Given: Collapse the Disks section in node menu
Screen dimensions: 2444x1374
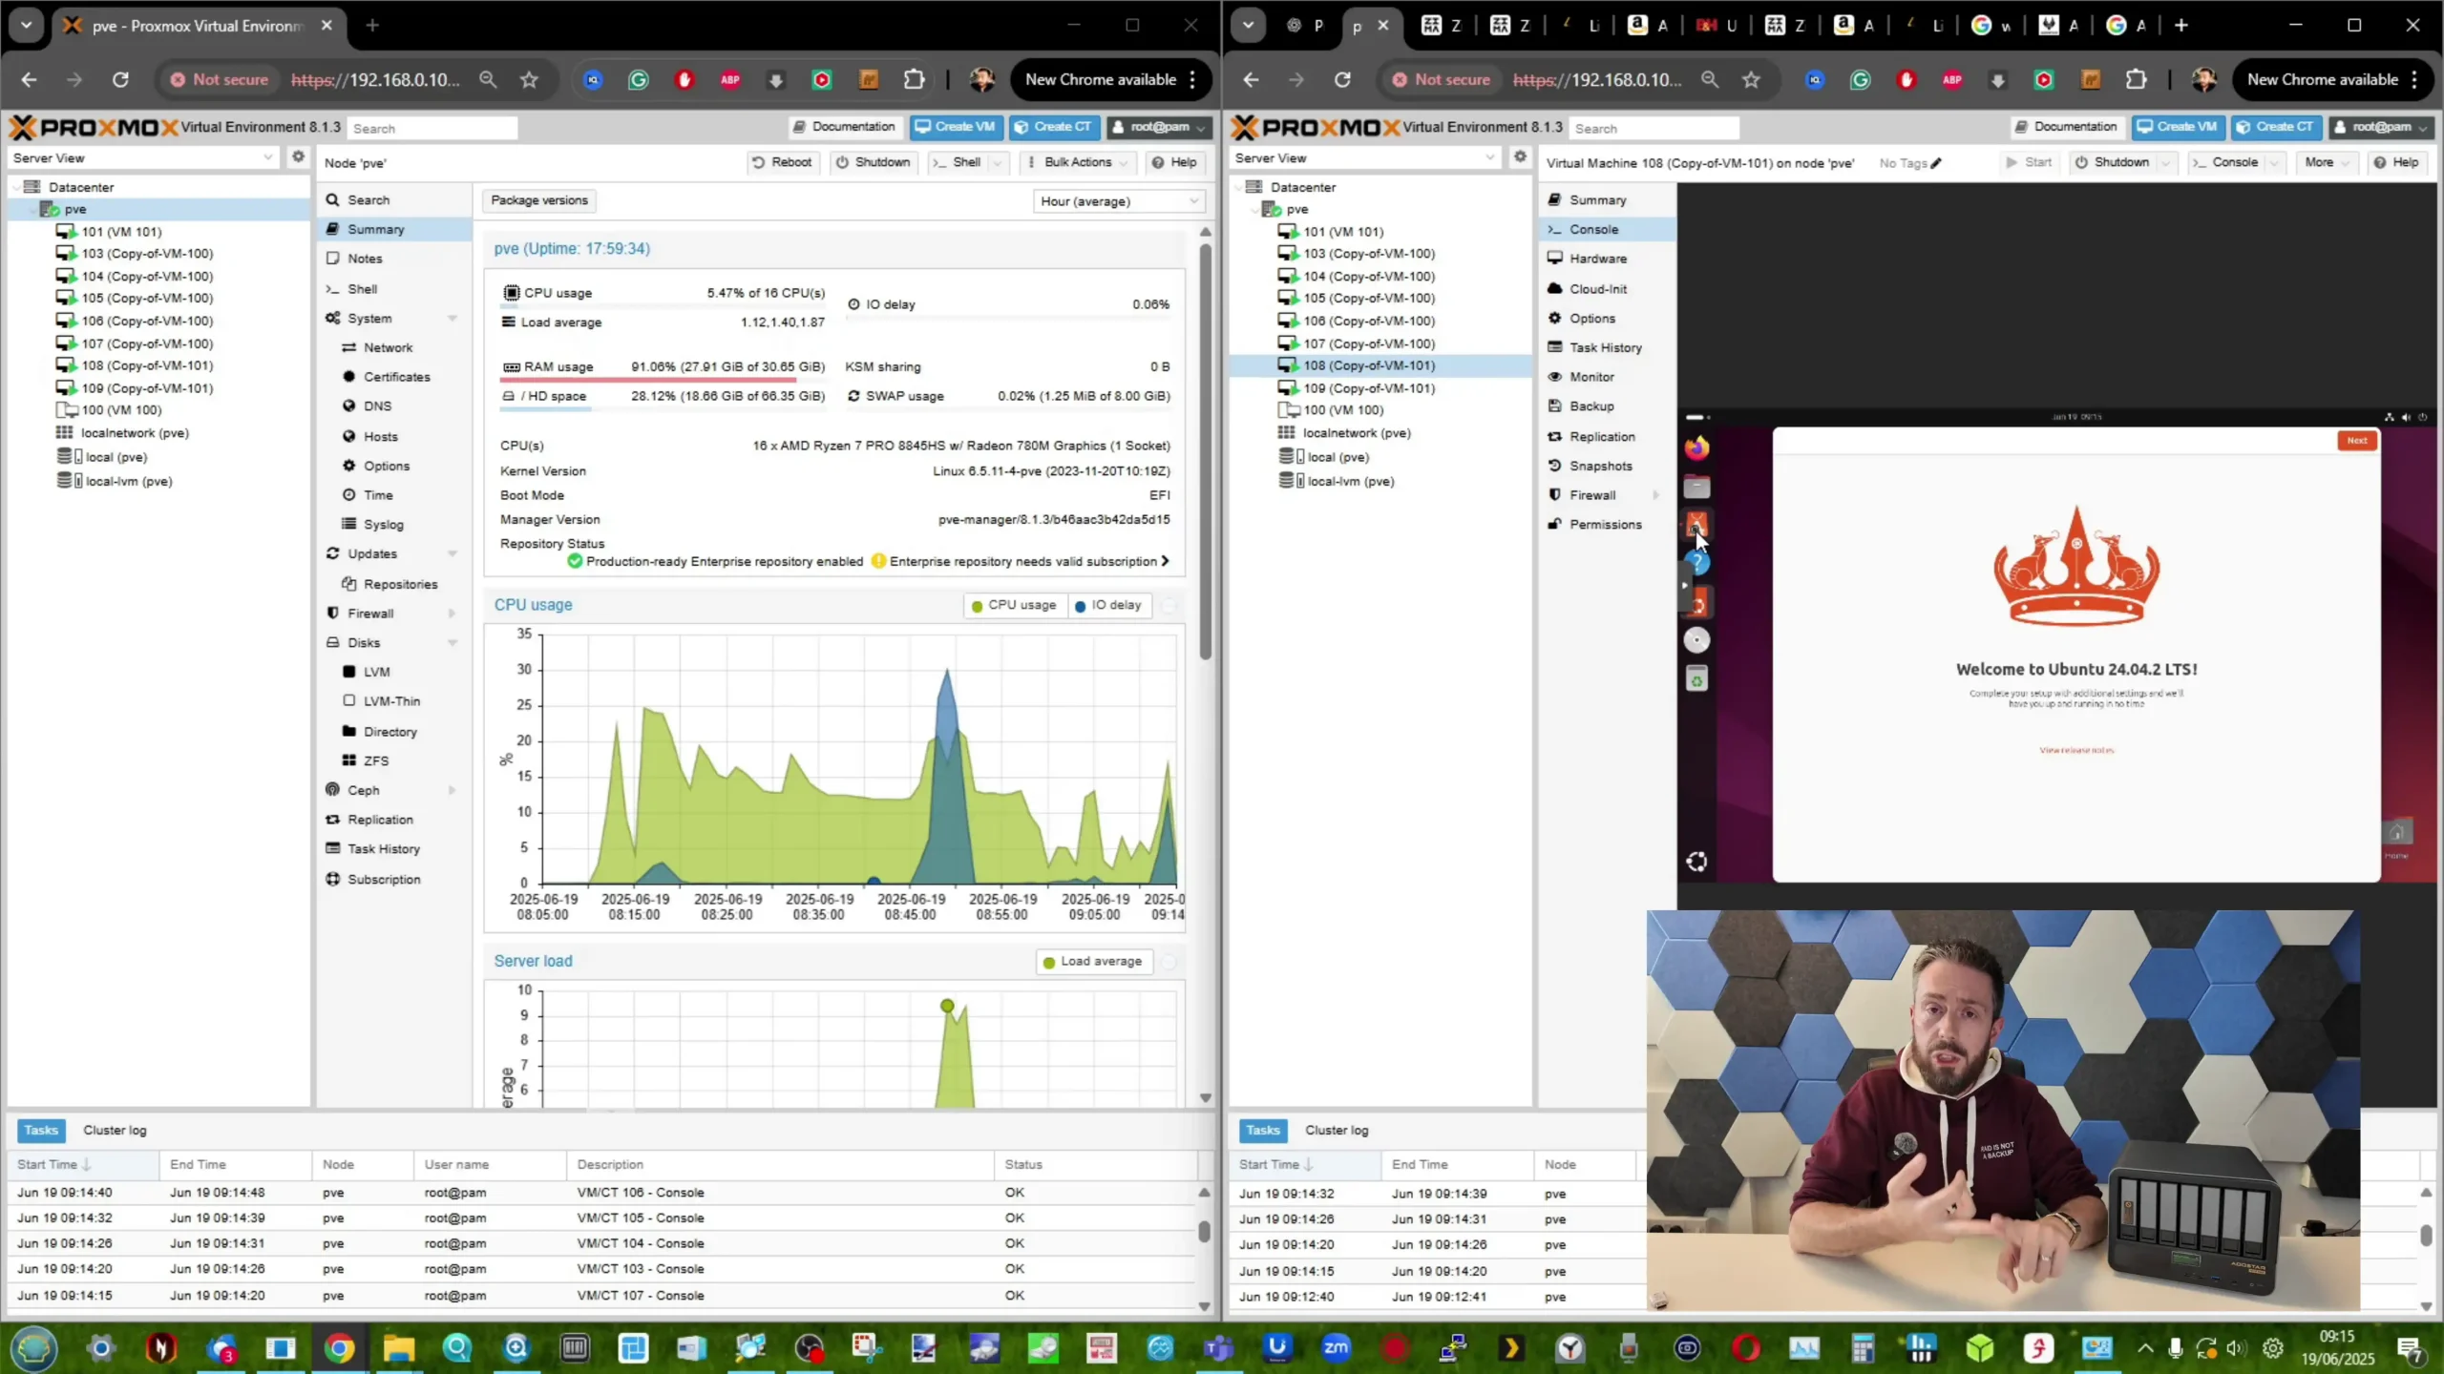Looking at the screenshot, I should [453, 643].
